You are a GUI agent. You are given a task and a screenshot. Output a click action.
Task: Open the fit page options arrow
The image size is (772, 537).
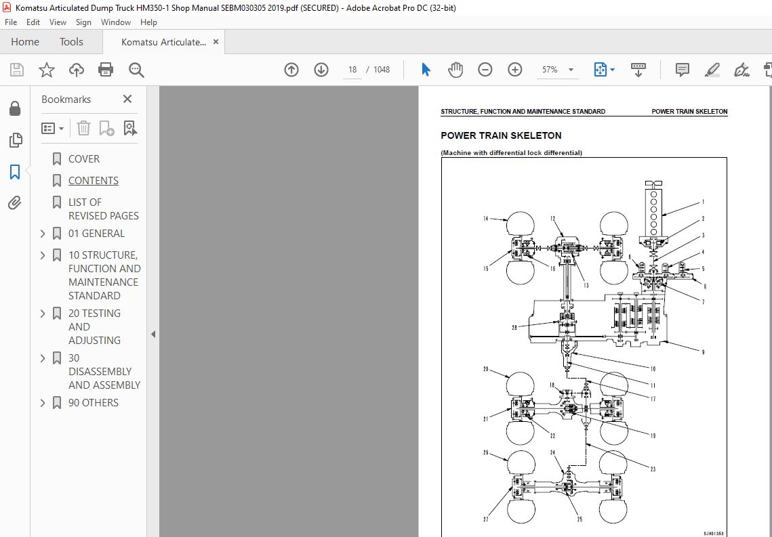(613, 70)
